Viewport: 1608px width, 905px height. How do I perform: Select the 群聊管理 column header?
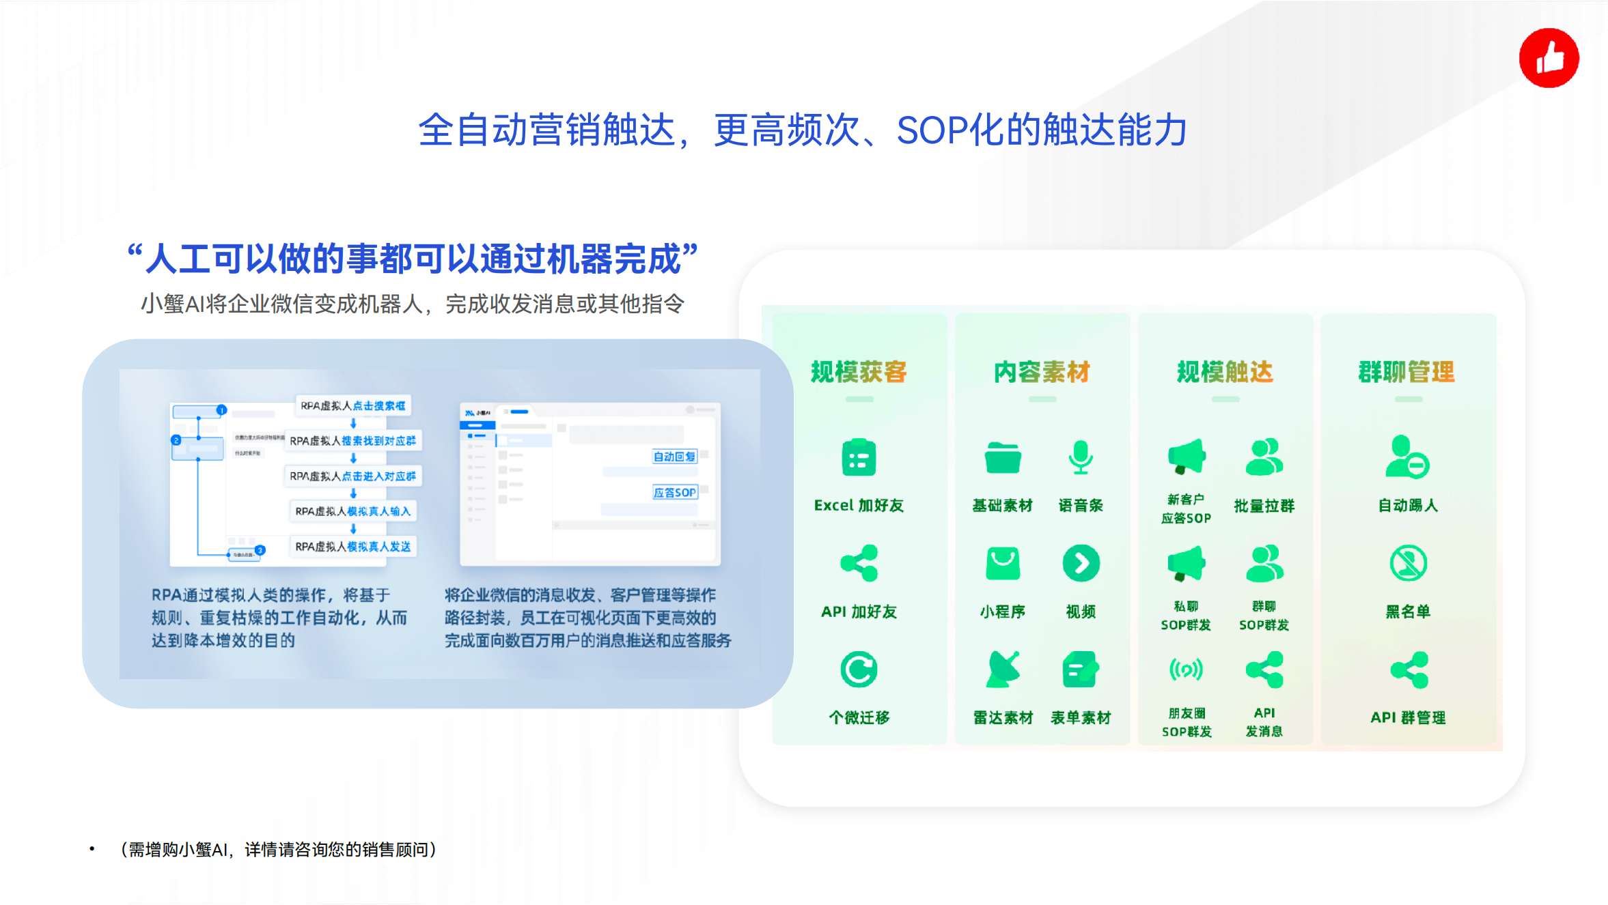pyautogui.click(x=1408, y=371)
